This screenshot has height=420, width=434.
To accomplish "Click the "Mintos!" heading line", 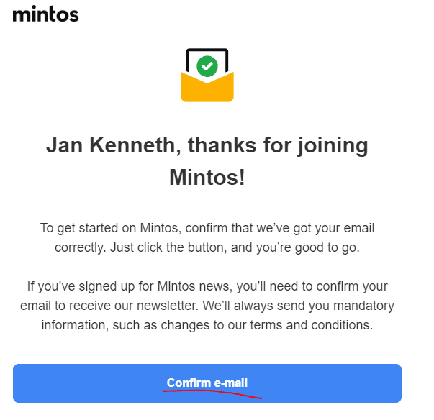I will pos(207,177).
